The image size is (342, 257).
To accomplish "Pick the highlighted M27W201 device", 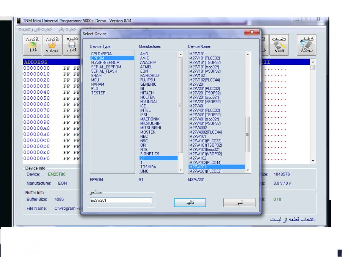I will pos(217,167).
